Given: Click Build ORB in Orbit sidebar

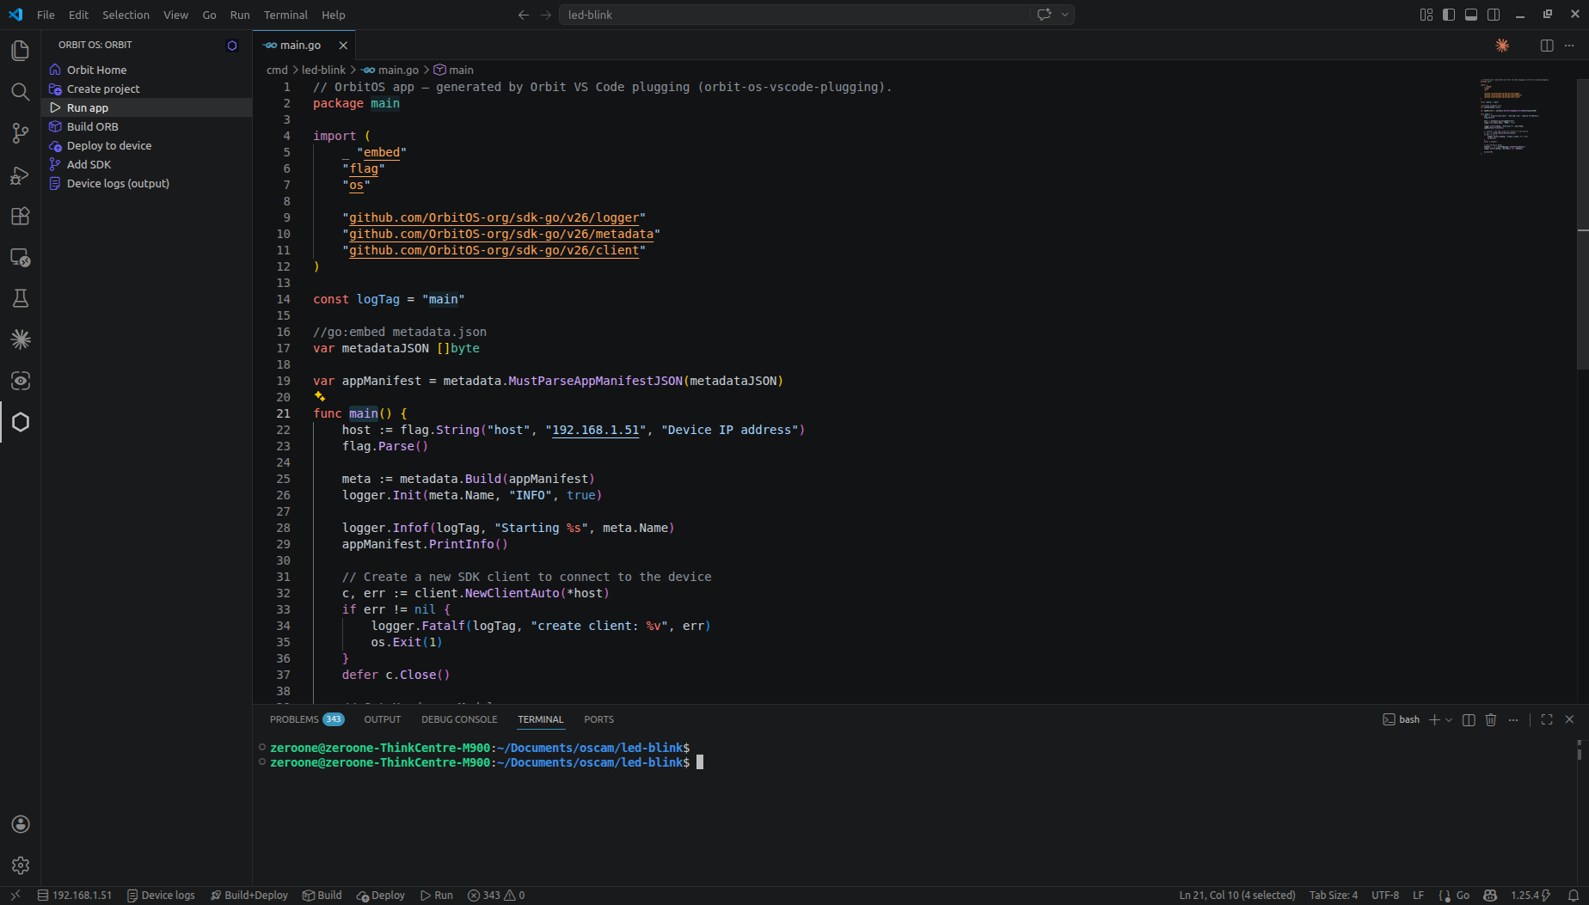Looking at the screenshot, I should 147,126.
